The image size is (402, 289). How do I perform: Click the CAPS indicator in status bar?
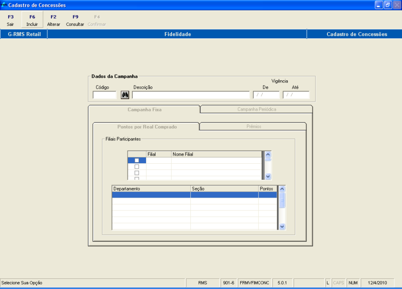point(339,283)
